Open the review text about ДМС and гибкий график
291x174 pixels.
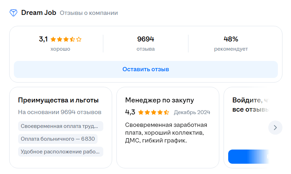point(166,133)
